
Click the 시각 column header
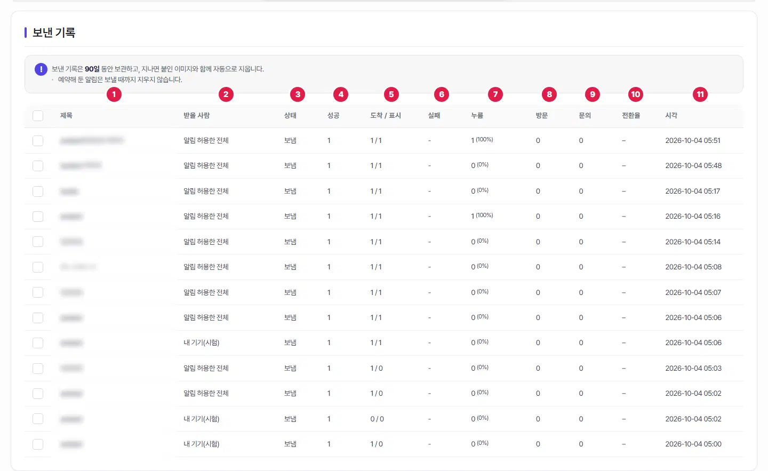[x=671, y=115]
